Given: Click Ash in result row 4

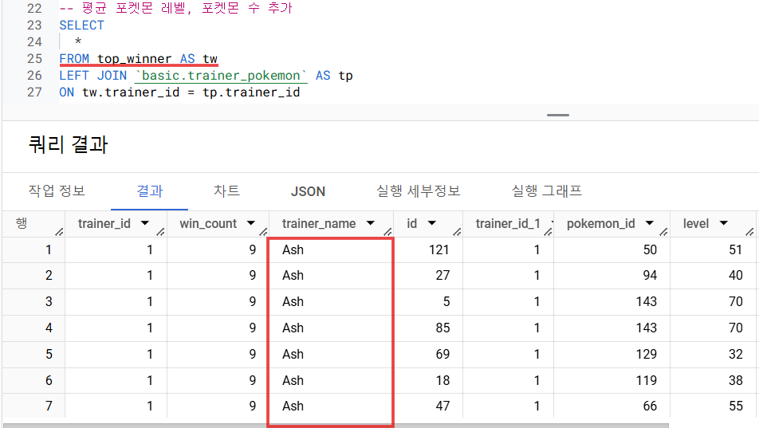Looking at the screenshot, I should point(293,328).
